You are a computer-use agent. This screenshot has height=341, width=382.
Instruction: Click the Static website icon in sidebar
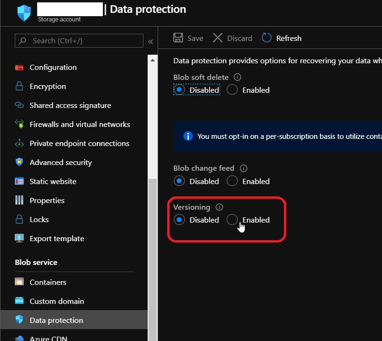(x=19, y=182)
